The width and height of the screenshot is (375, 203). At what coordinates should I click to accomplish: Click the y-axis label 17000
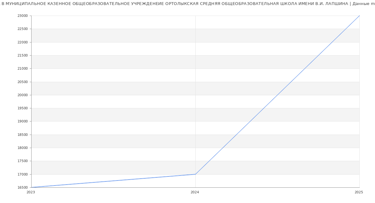tap(22, 174)
